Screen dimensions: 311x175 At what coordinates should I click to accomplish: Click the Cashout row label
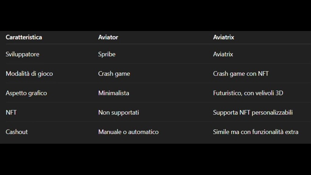pyautogui.click(x=17, y=132)
